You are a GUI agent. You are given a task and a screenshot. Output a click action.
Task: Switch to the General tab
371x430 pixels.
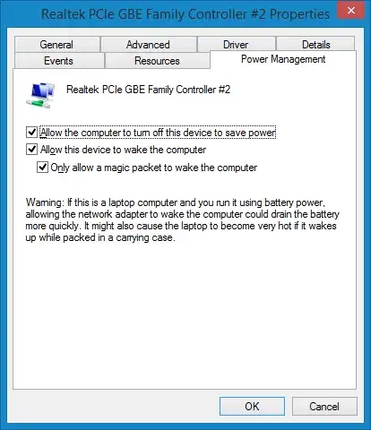(56, 45)
